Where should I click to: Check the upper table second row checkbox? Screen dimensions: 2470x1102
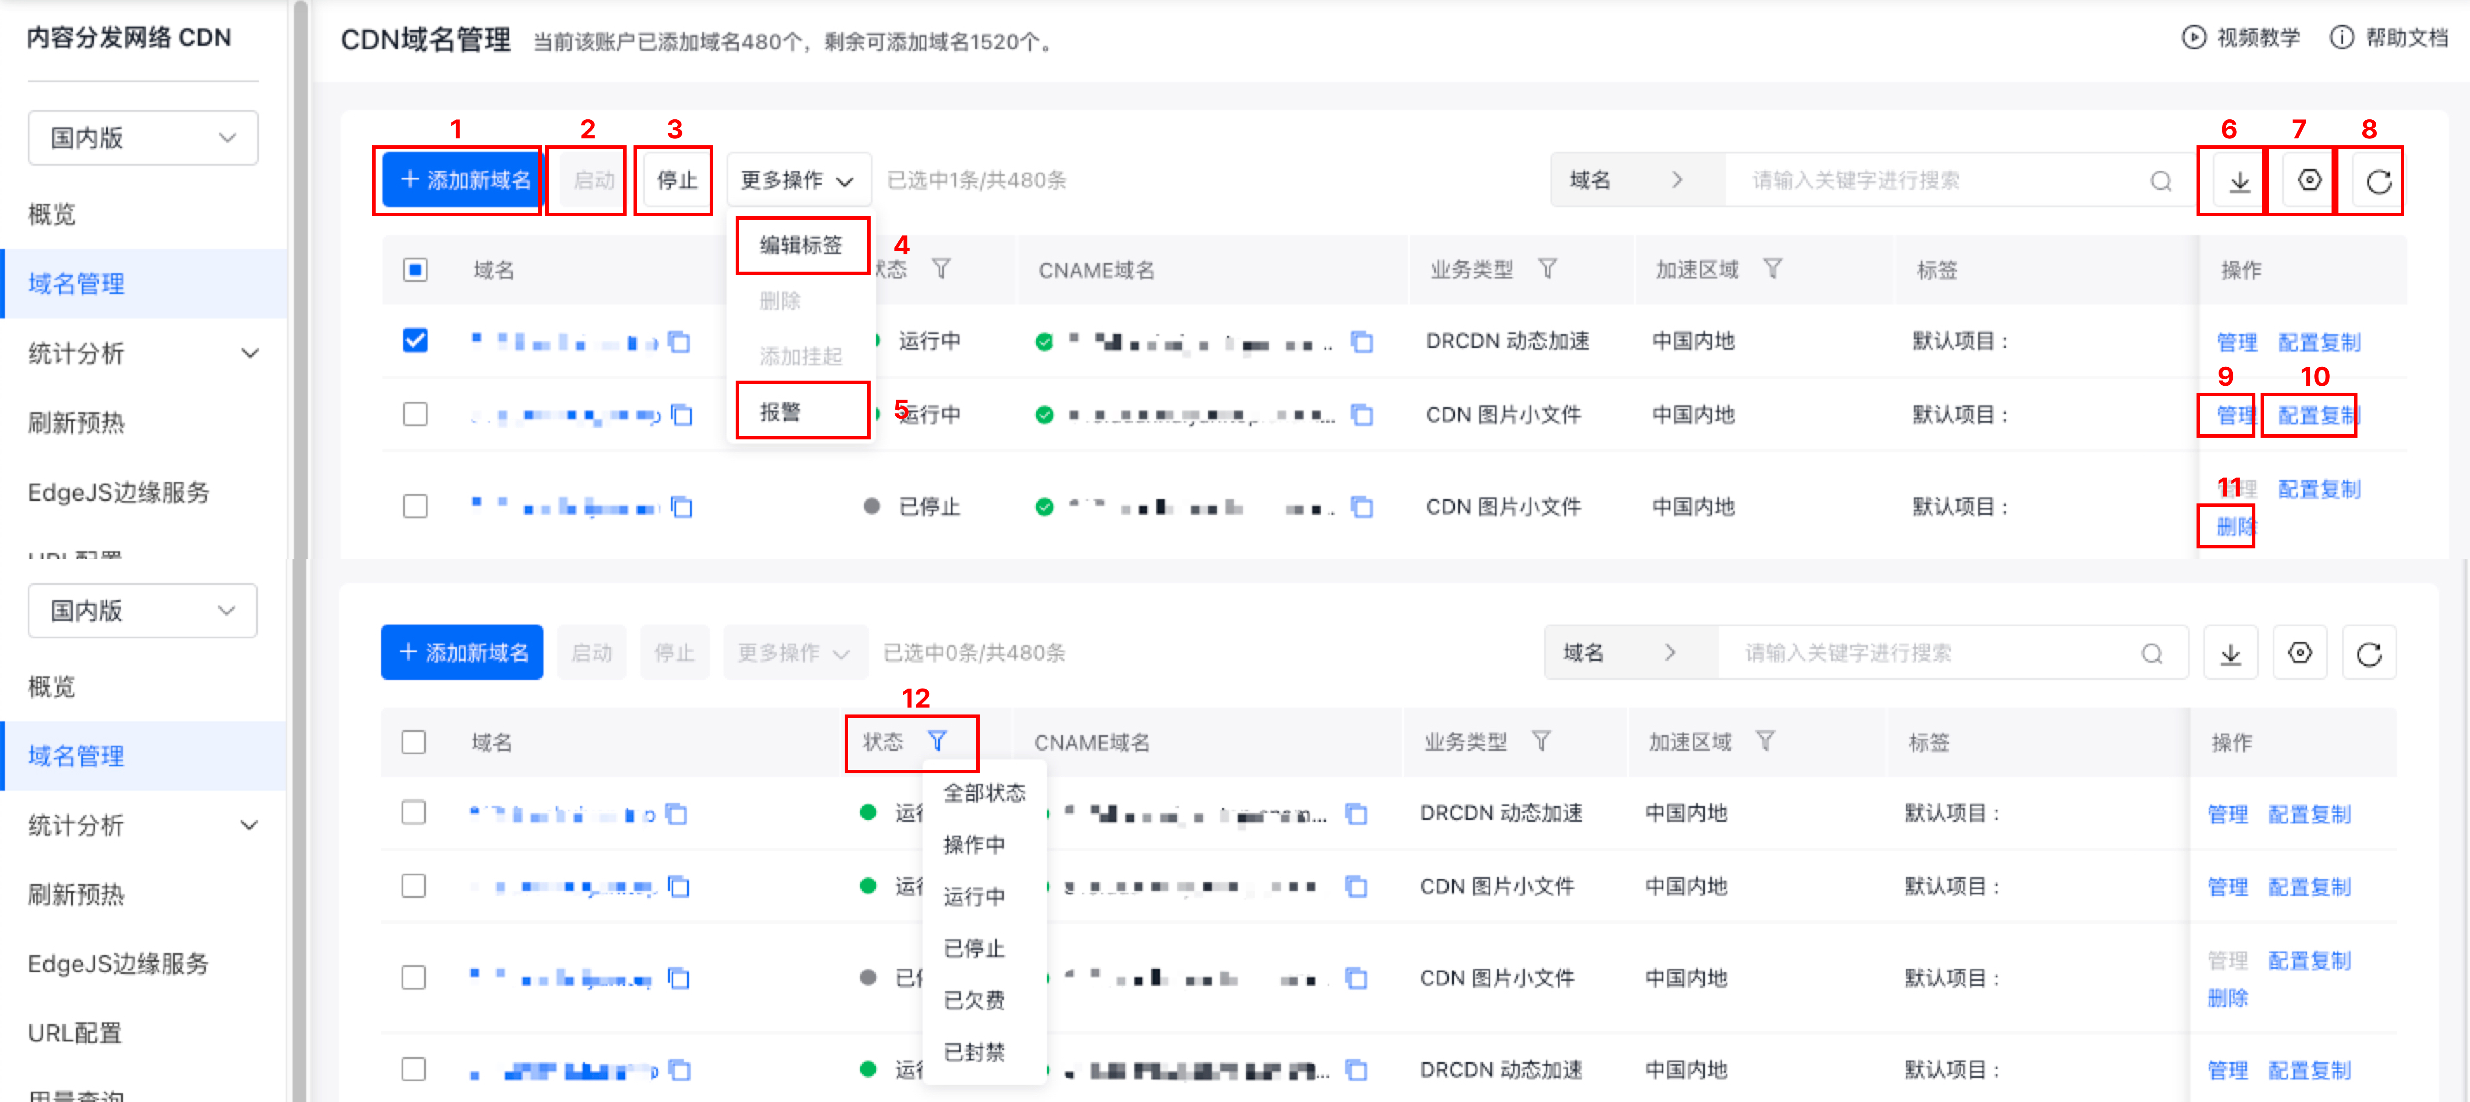(x=415, y=415)
